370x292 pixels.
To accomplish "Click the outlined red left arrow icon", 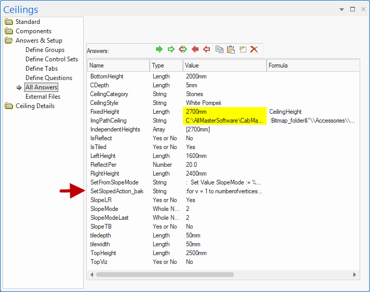I will click(206, 49).
